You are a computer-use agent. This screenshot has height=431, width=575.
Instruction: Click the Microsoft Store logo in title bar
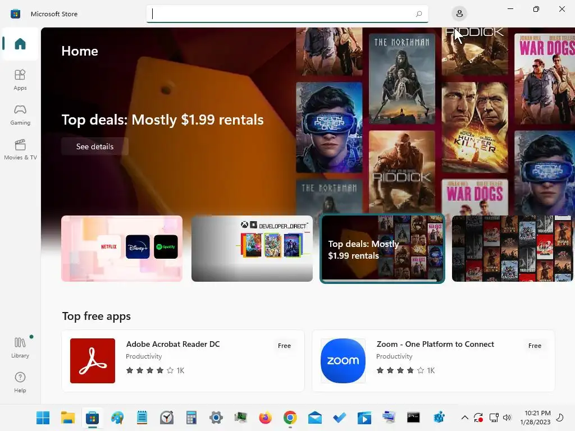(15, 14)
